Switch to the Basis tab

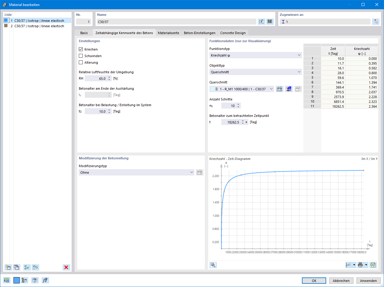84,33
